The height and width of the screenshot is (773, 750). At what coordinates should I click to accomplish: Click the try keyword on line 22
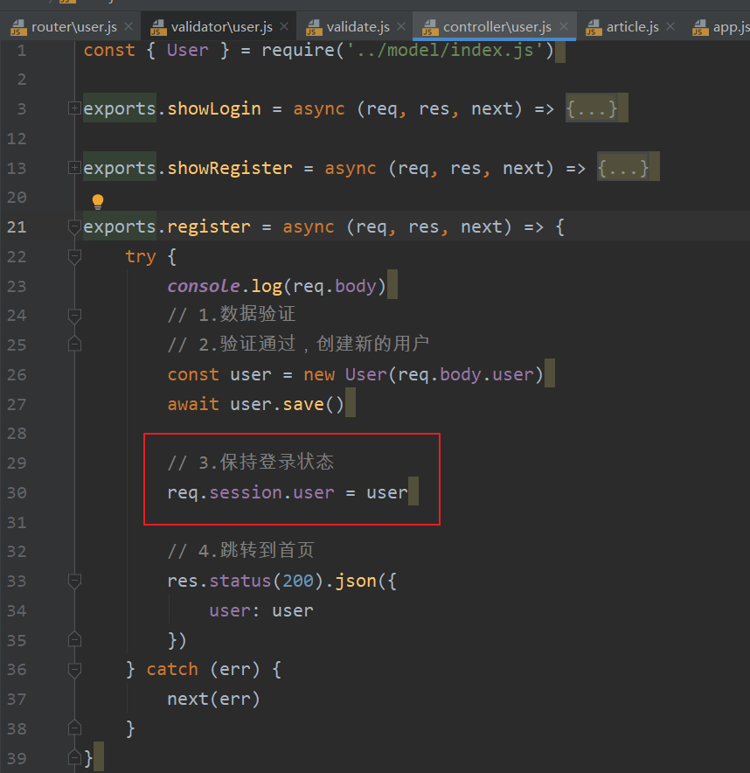(x=141, y=257)
